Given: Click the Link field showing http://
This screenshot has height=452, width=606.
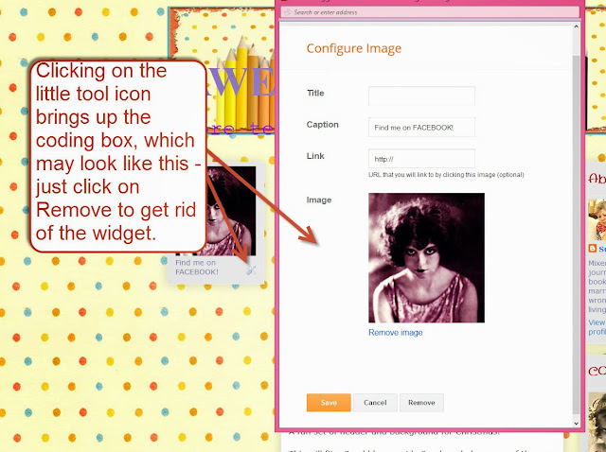Looking at the screenshot, I should tap(421, 158).
